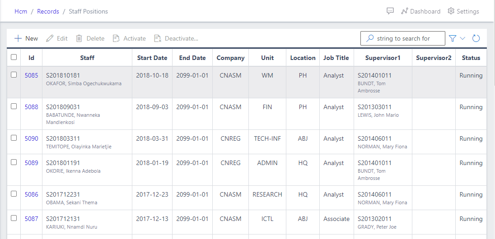Screen dimensions: 495x239
Task: Click the search magnifier icon
Action: click(x=369, y=38)
